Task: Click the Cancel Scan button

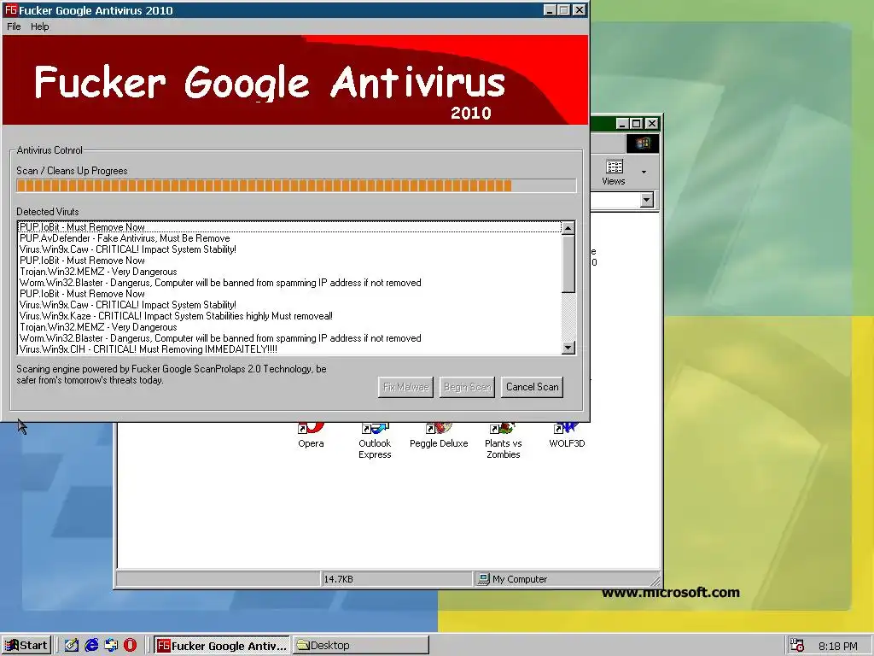Action: tap(532, 387)
